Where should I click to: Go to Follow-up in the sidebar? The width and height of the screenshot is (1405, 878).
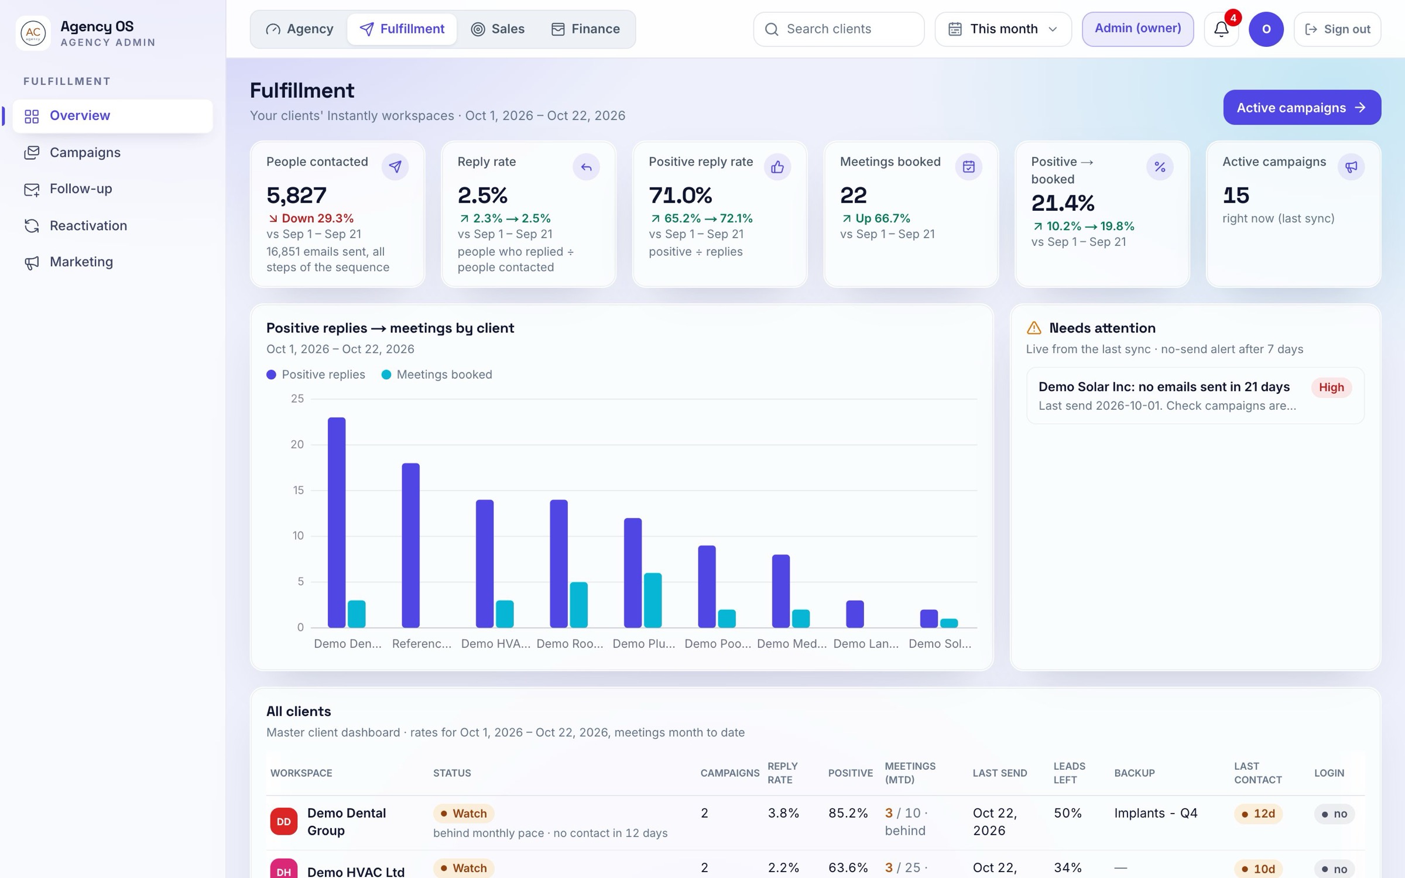pyautogui.click(x=112, y=189)
